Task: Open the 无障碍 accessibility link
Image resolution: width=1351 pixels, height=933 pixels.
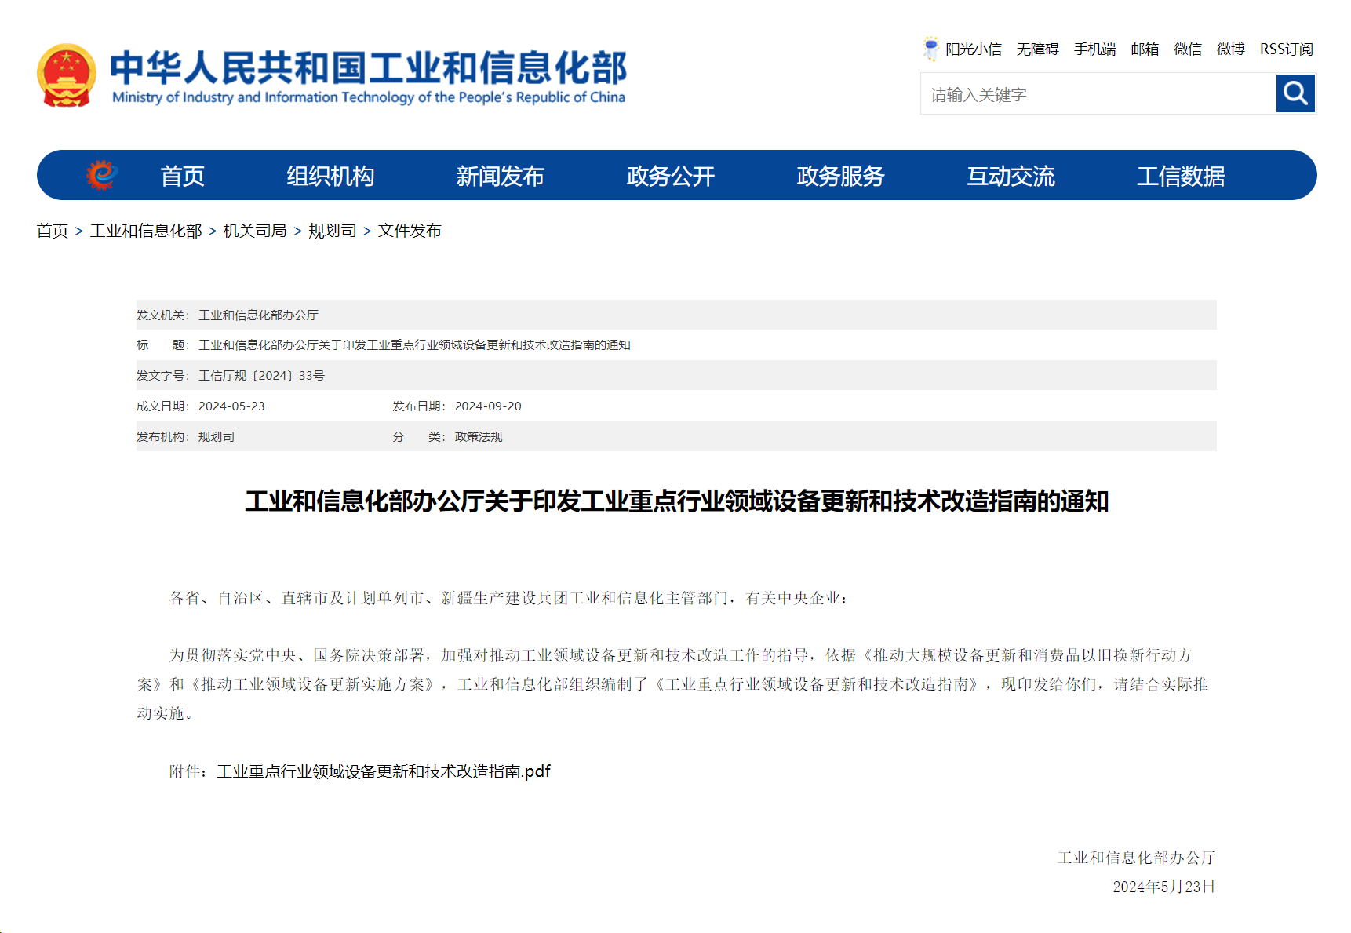Action: pos(1038,49)
